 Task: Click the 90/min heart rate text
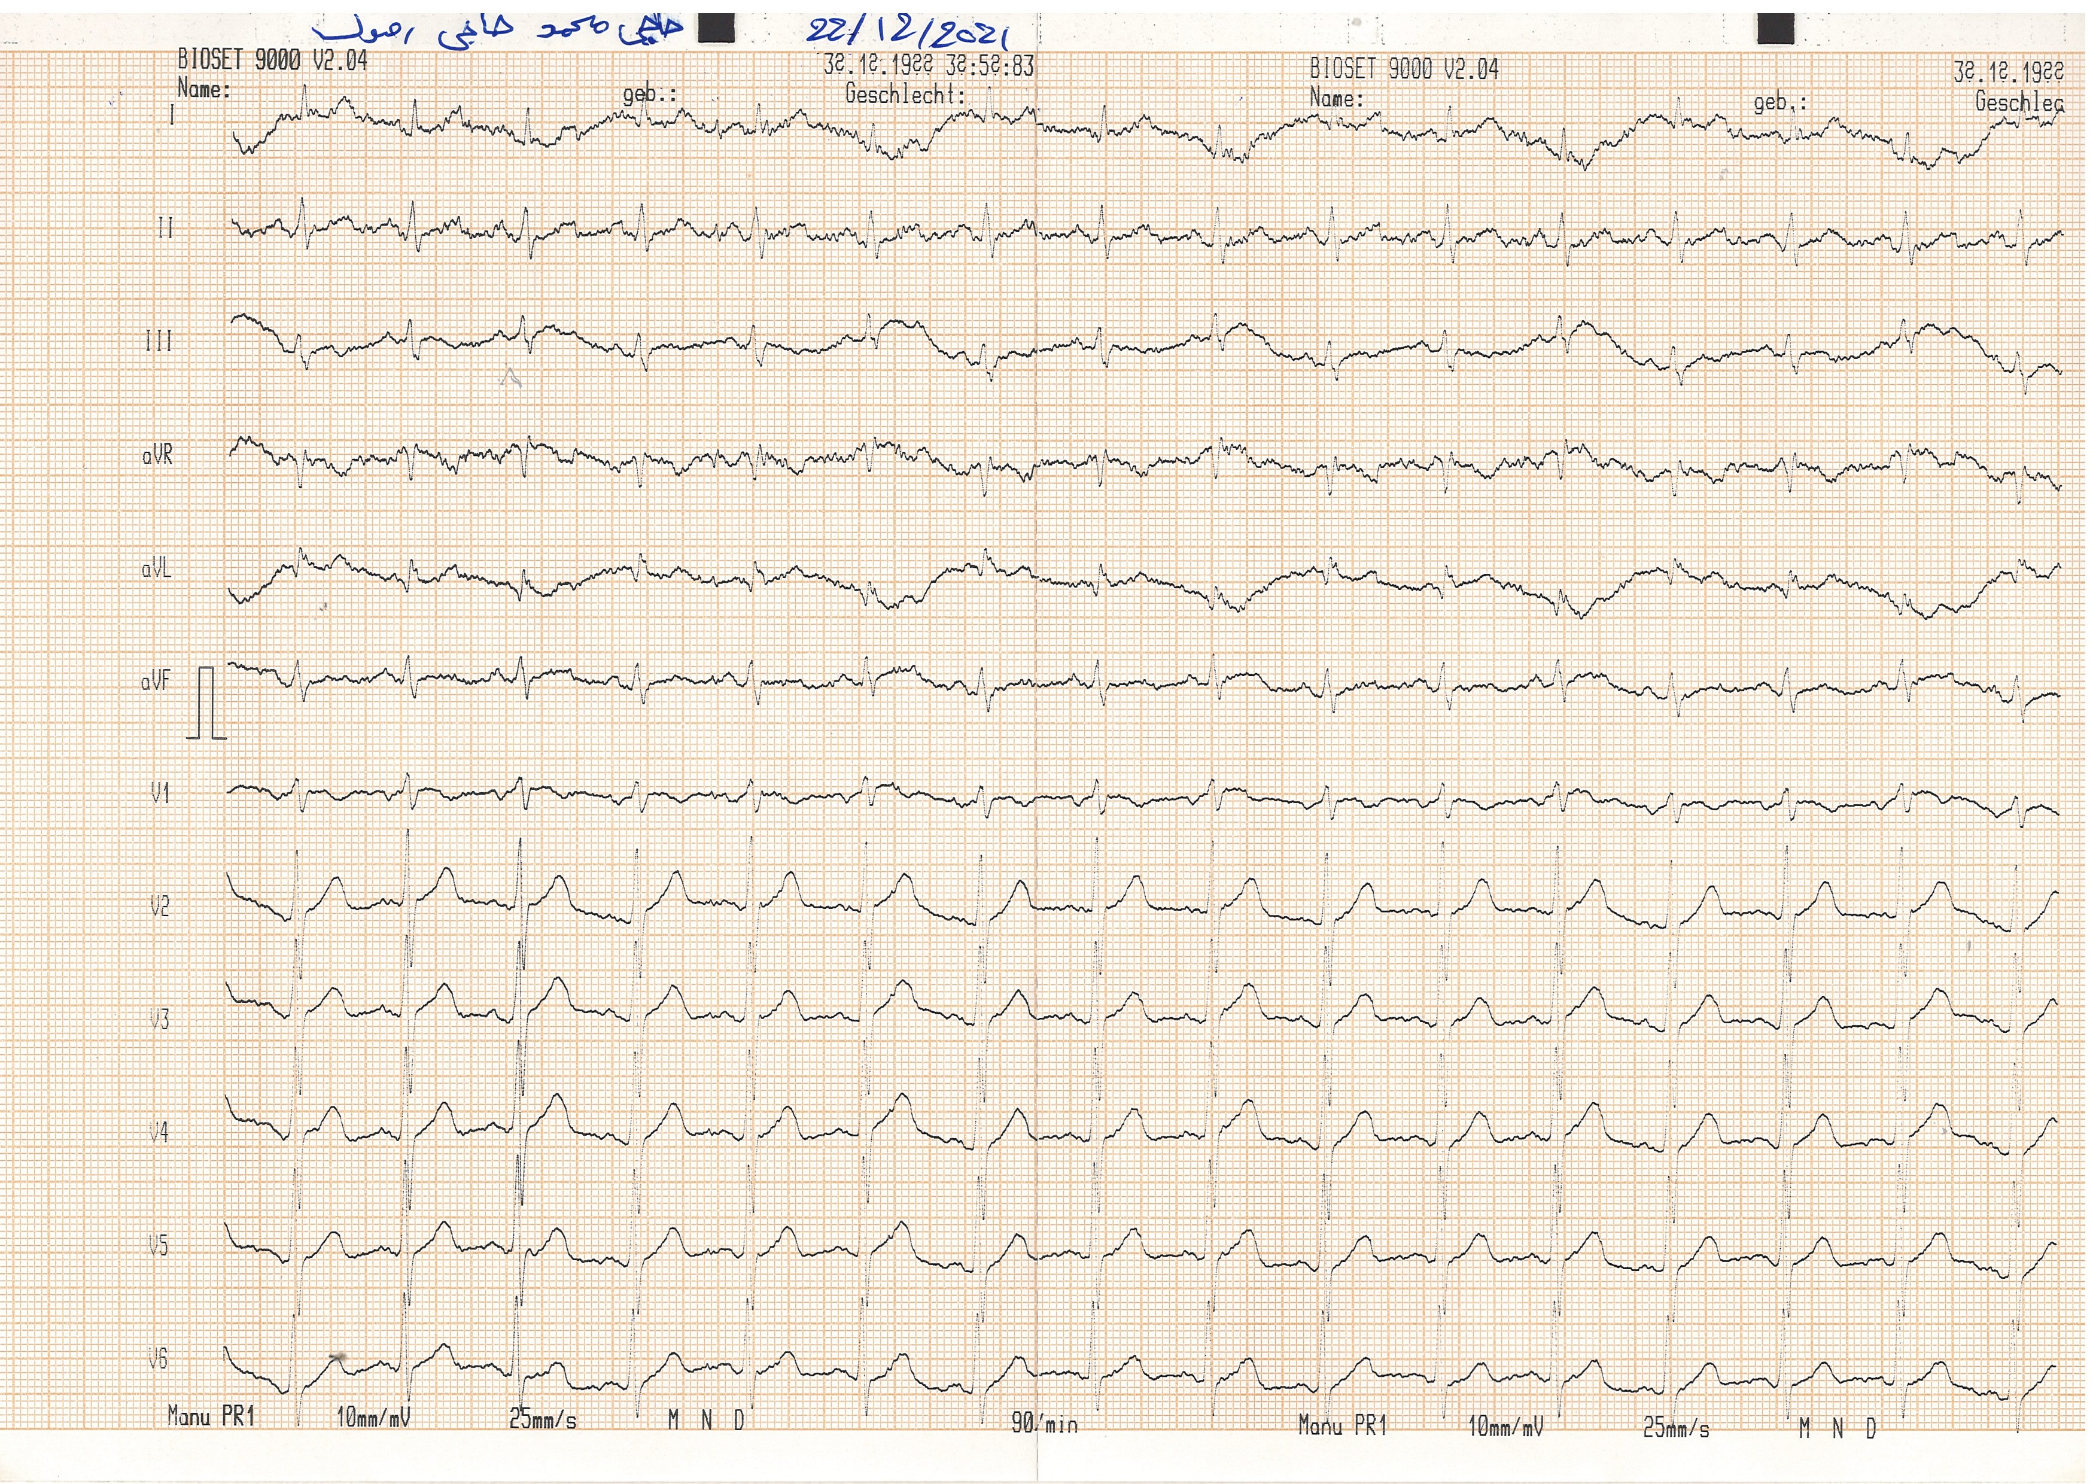(1044, 1424)
